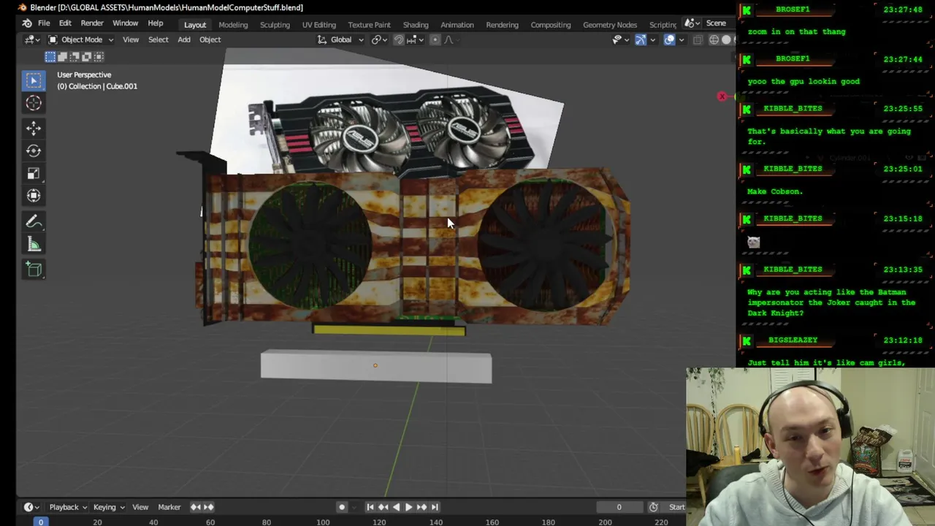Viewport: 935px width, 526px height.
Task: Open the Object Mode dropdown
Action: [81, 39]
